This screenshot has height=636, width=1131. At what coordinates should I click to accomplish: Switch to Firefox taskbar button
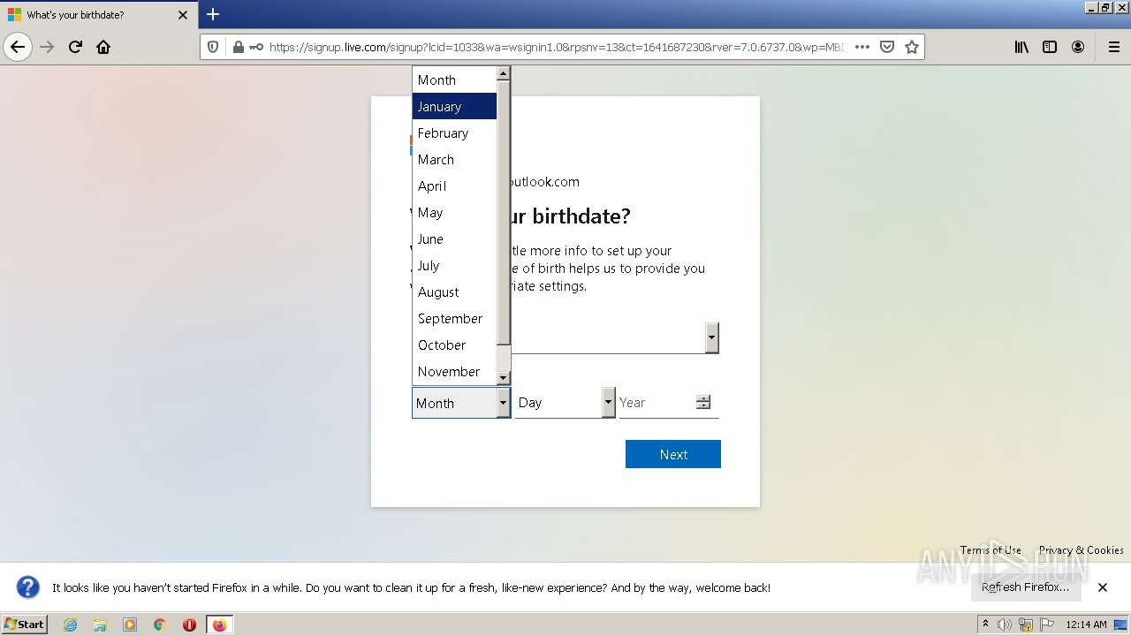click(219, 625)
